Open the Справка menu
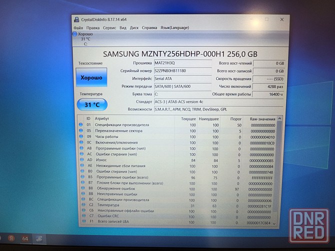 pos(149,28)
